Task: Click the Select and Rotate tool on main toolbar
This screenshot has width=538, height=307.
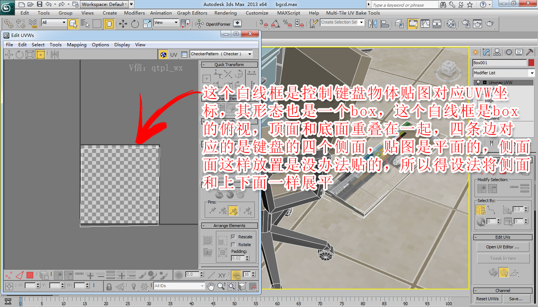Action: (135, 24)
